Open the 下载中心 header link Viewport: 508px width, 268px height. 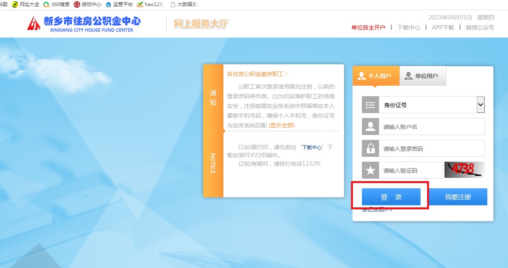point(408,27)
